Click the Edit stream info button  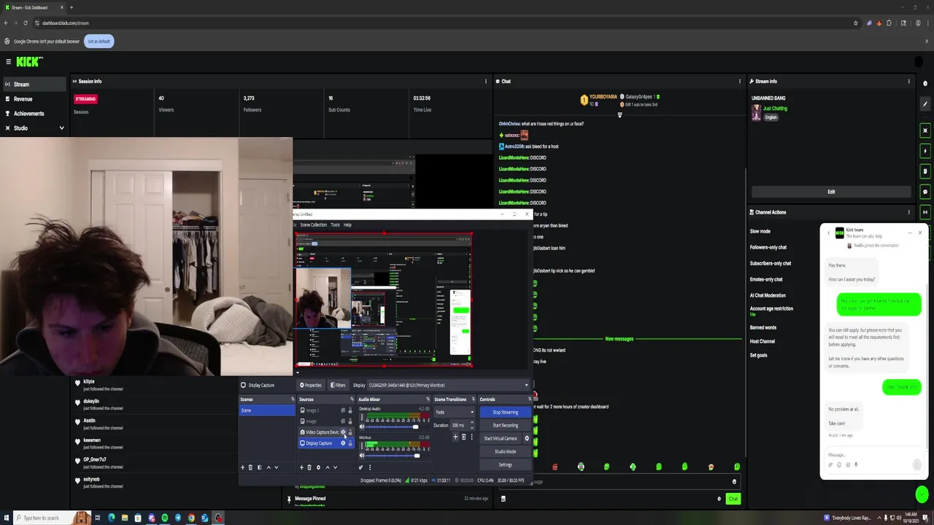[x=831, y=192]
